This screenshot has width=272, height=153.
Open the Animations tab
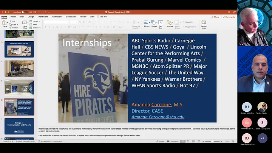tap(57, 17)
